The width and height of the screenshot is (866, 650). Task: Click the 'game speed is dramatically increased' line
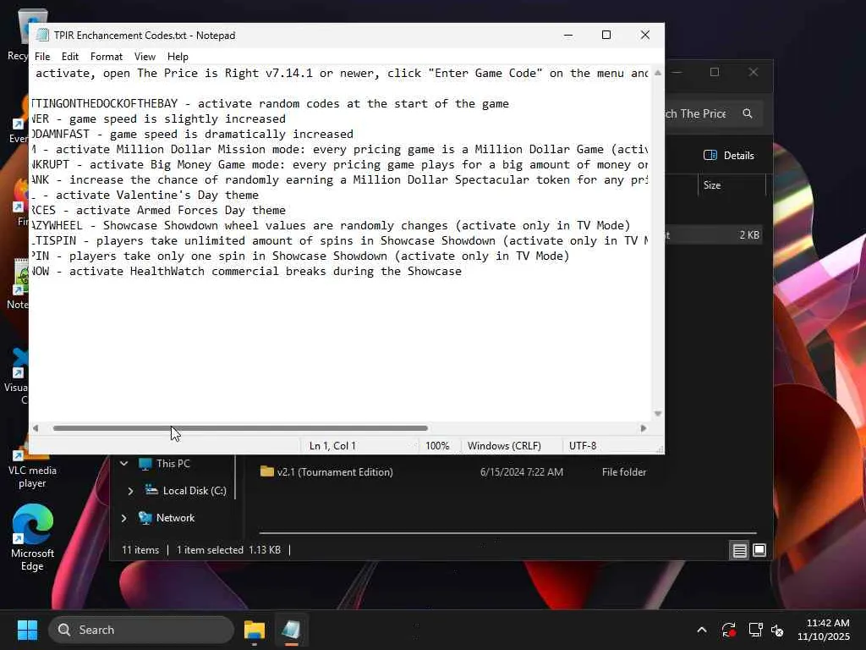click(192, 134)
